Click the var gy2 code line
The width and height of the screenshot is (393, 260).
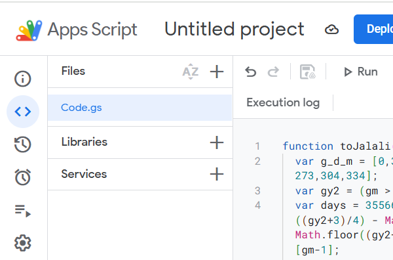click(343, 191)
